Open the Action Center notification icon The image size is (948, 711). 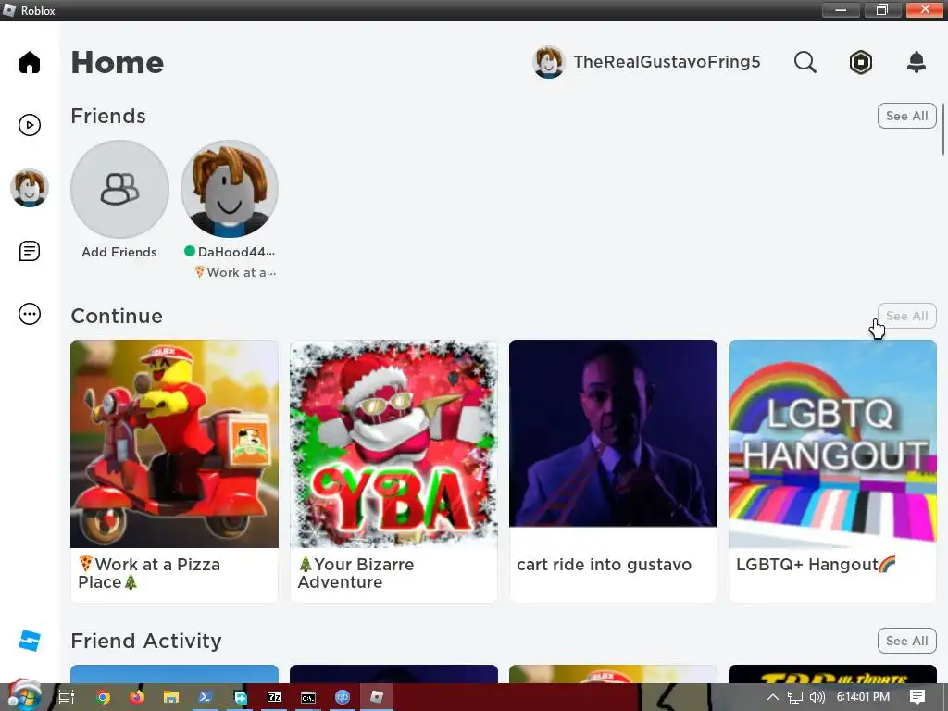tap(917, 697)
